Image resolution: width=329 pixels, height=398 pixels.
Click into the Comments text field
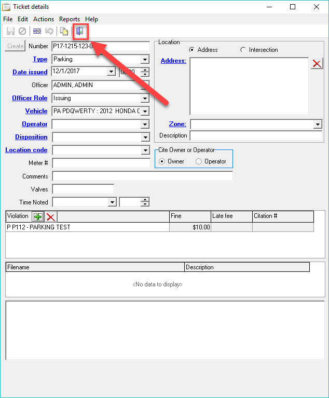pyautogui.click(x=142, y=176)
